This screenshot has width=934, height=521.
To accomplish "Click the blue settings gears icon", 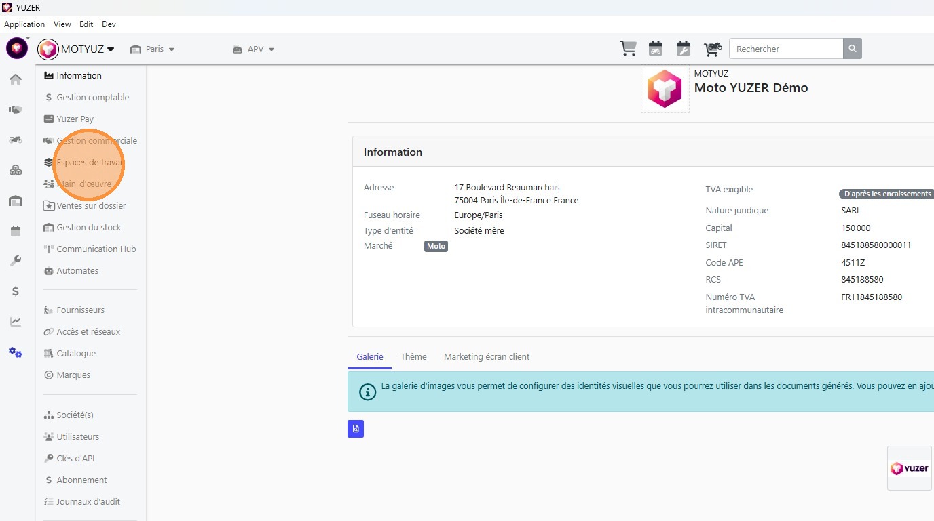I will pyautogui.click(x=16, y=352).
